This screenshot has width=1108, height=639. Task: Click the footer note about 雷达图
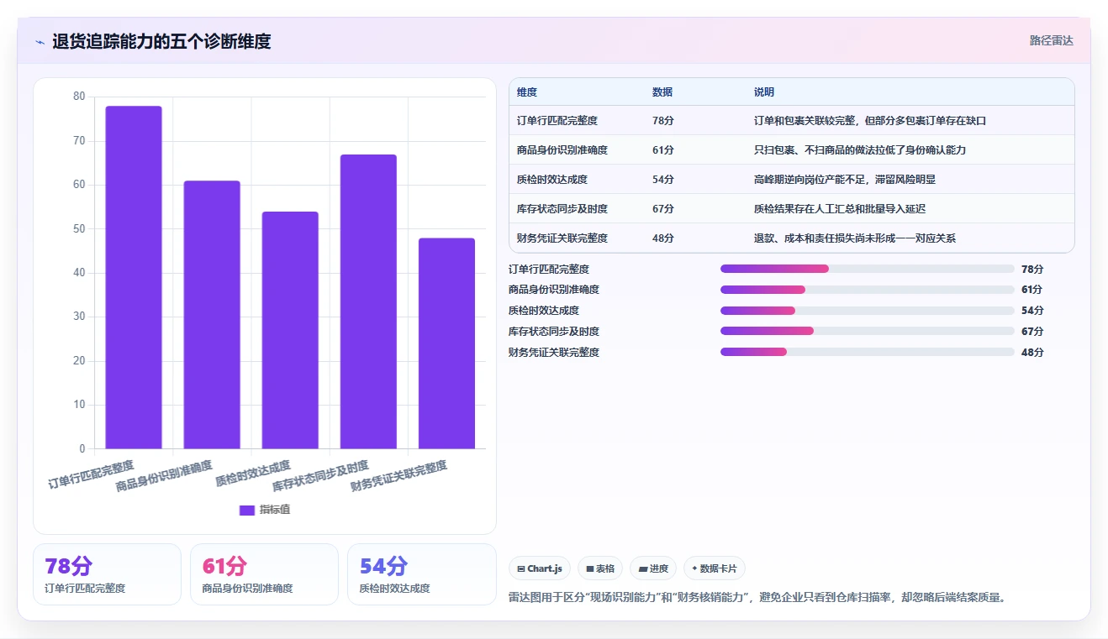(757, 598)
